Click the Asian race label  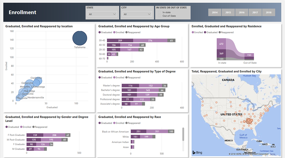tap(126, 147)
